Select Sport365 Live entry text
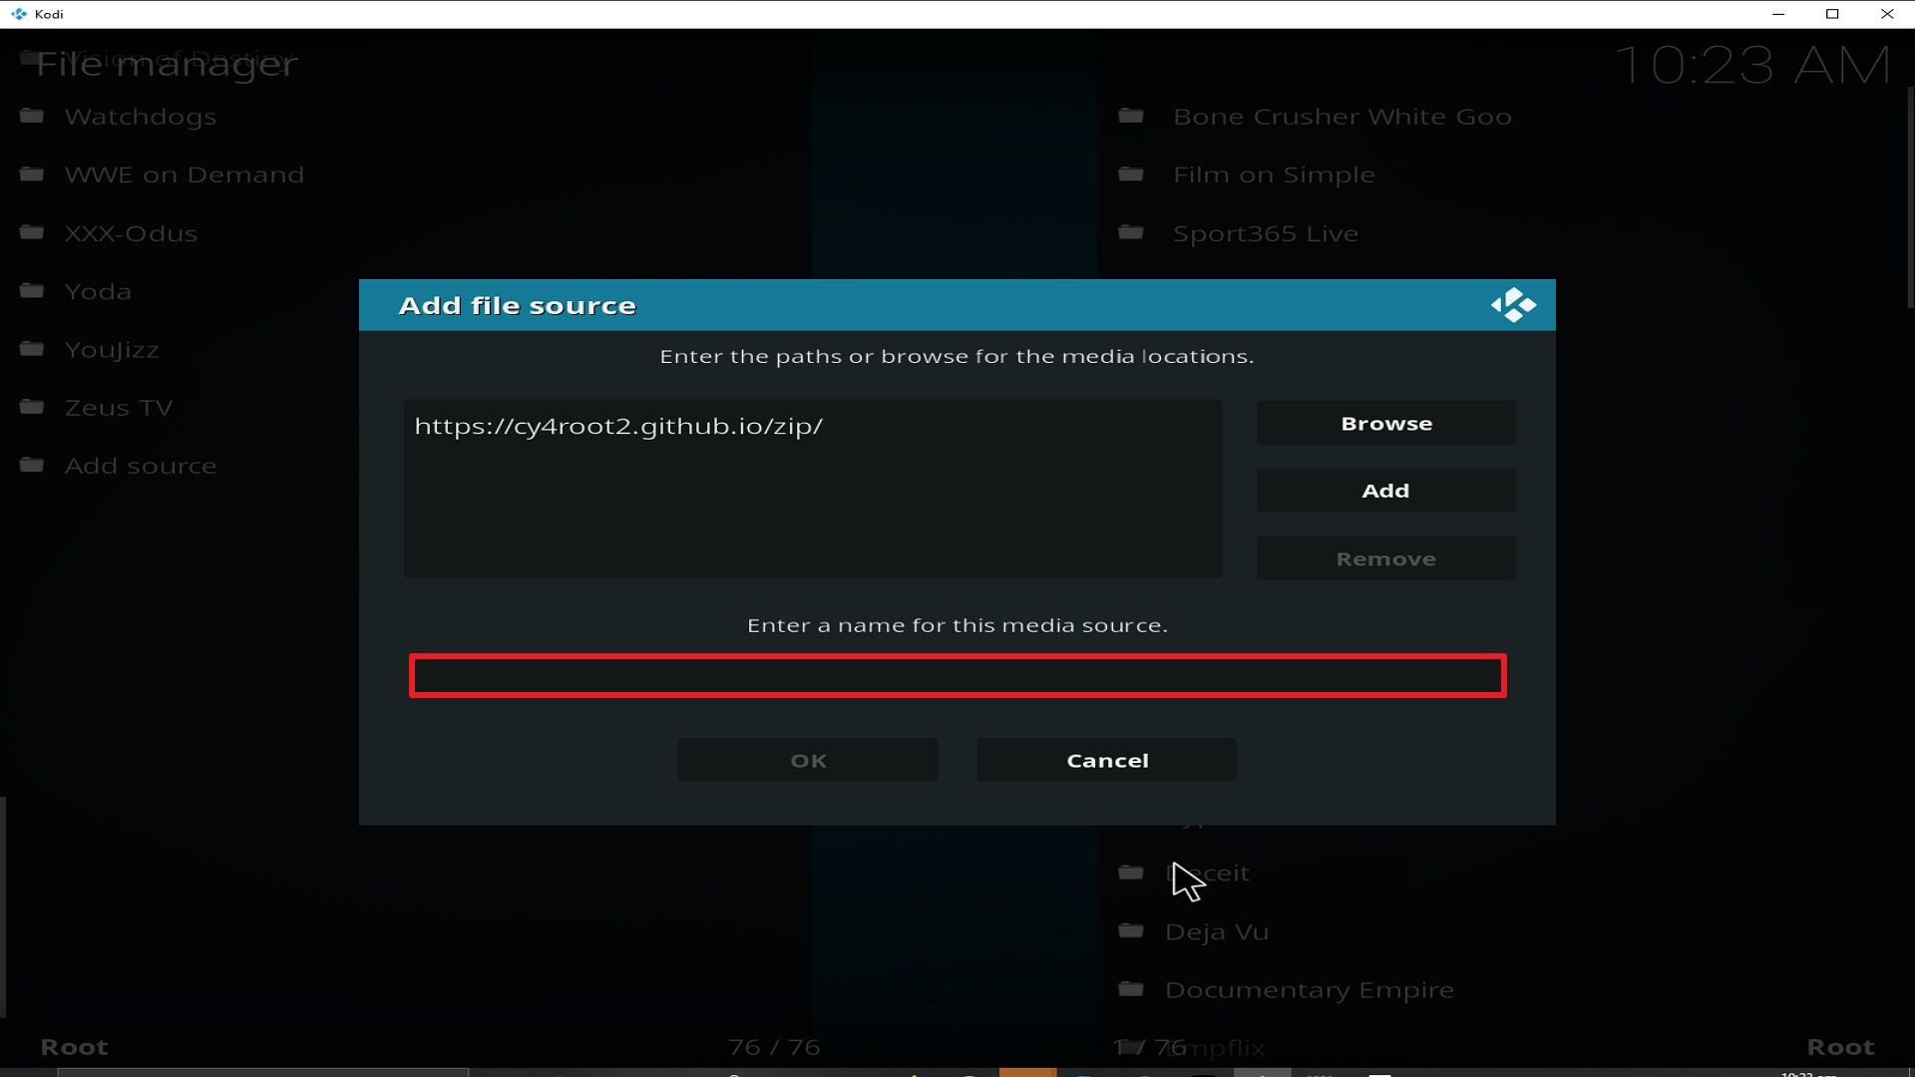 point(1266,233)
